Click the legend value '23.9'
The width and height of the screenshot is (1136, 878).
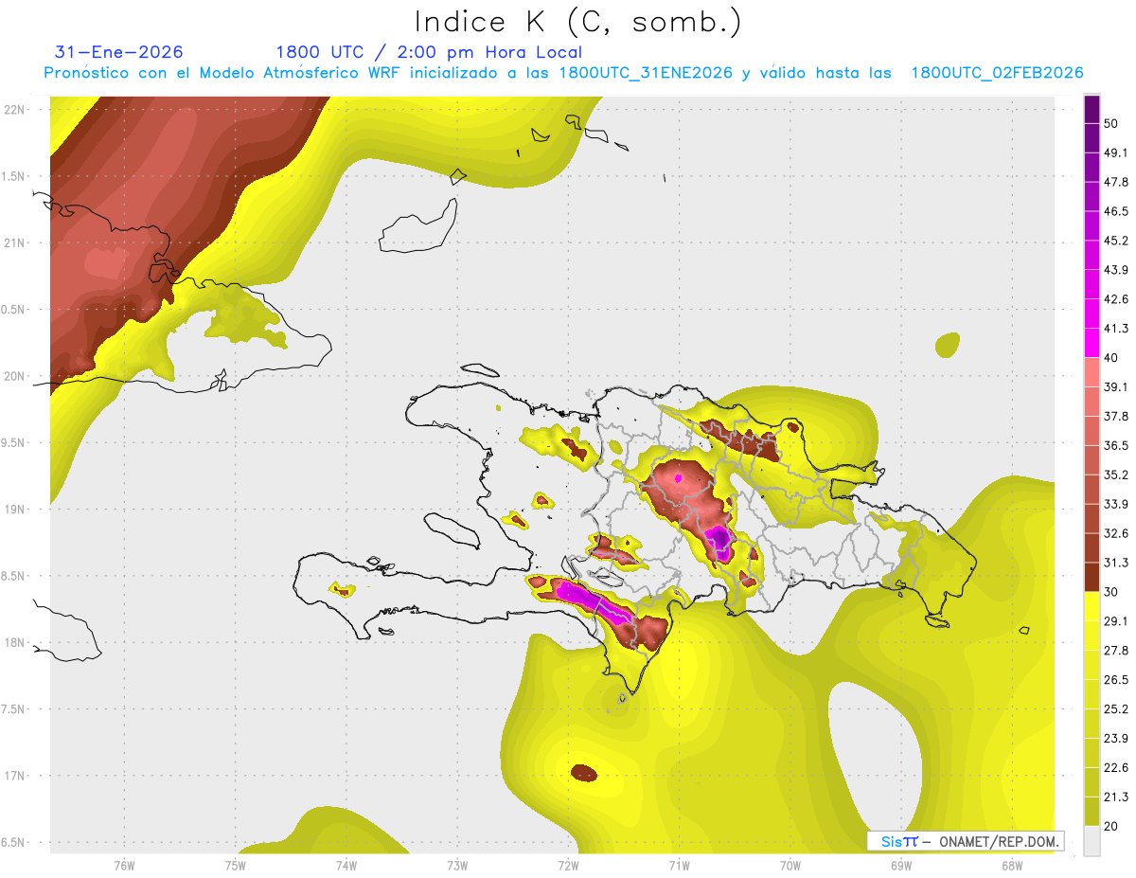point(1115,738)
